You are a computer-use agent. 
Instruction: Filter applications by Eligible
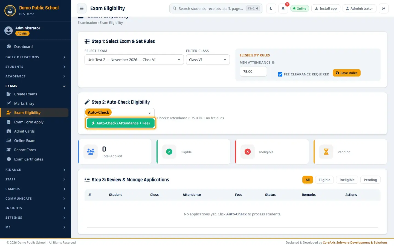click(x=324, y=180)
